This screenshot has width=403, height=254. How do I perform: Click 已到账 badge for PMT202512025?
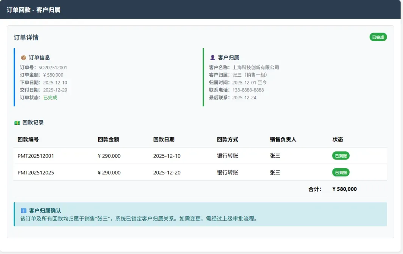pyautogui.click(x=341, y=173)
